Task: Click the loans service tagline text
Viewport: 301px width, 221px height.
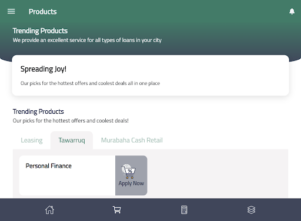Action: pyautogui.click(x=87, y=40)
